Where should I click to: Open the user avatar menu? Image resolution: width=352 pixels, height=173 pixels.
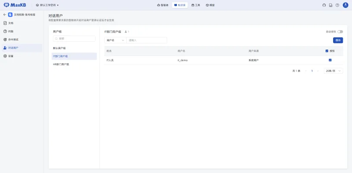pos(345,5)
